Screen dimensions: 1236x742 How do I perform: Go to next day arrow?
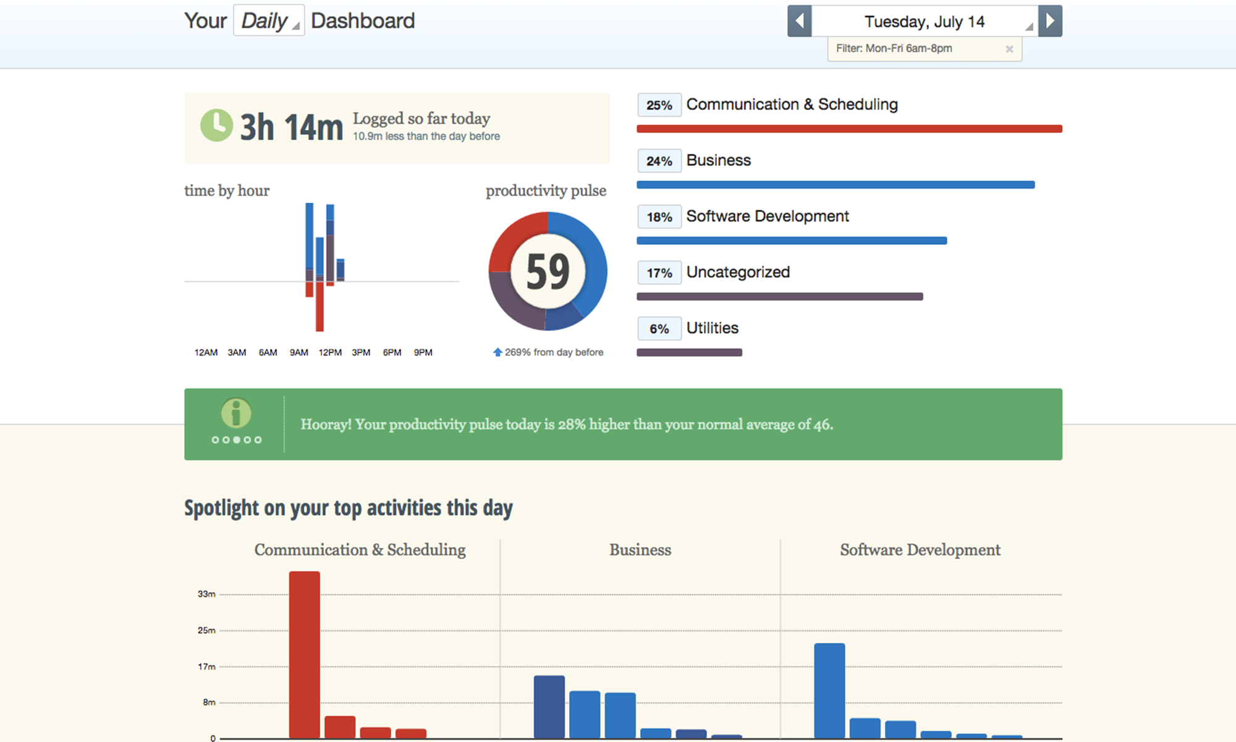[1050, 21]
